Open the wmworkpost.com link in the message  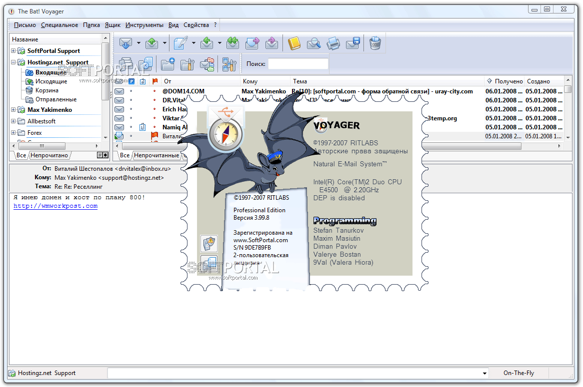pyautogui.click(x=55, y=206)
